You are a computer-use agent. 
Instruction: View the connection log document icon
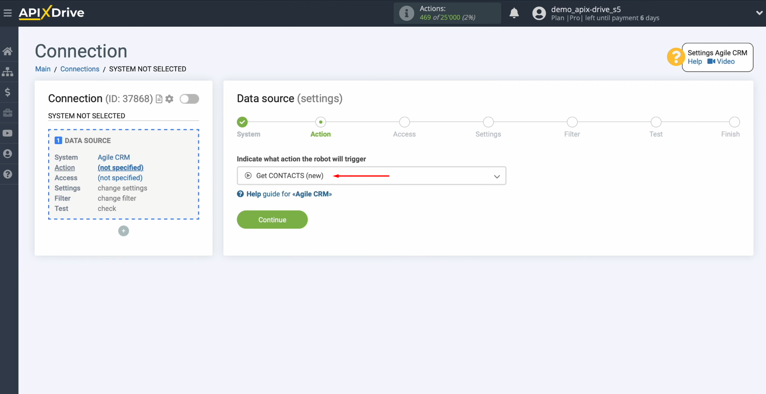coord(159,99)
